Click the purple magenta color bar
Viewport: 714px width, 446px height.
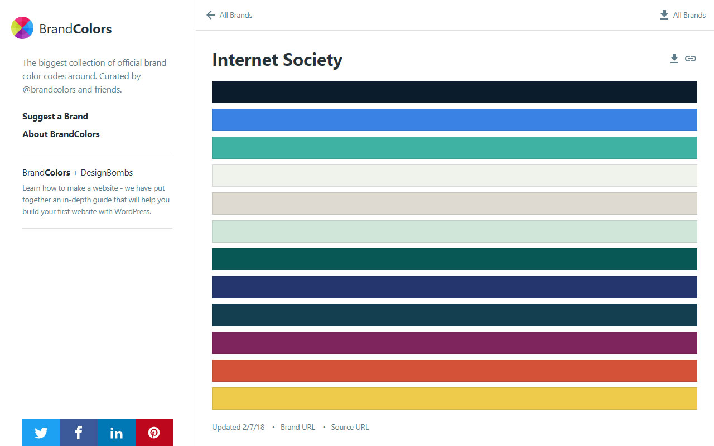click(x=455, y=343)
